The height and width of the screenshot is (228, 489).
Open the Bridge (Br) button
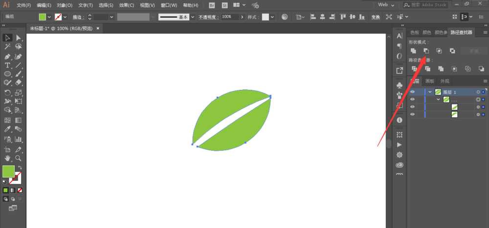212,5
